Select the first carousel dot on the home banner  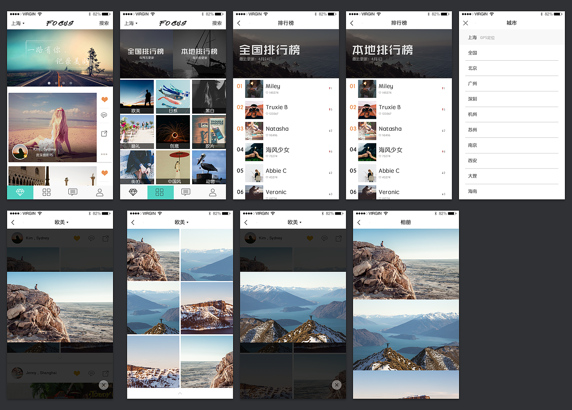49,83
